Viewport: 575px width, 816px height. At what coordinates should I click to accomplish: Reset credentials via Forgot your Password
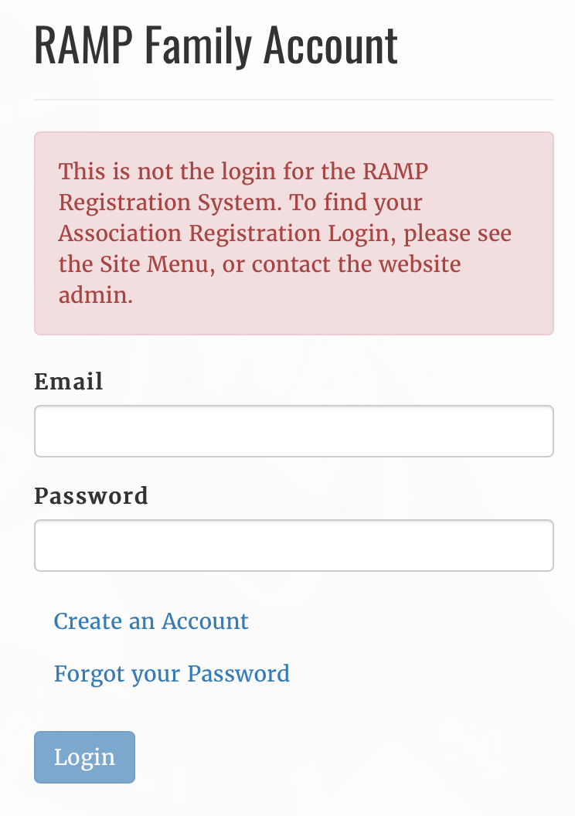pyautogui.click(x=172, y=674)
